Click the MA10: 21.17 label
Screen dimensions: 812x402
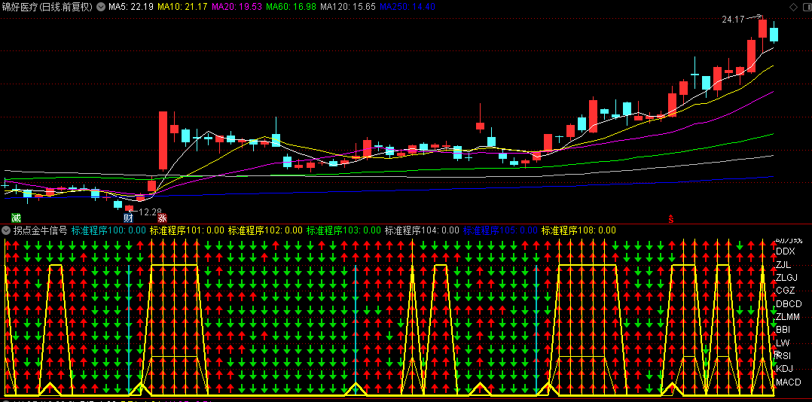click(x=183, y=8)
